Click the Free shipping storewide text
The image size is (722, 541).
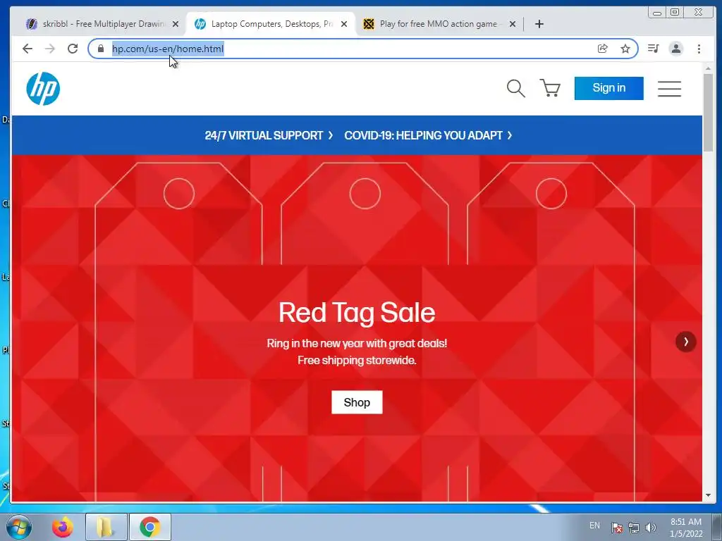pos(357,360)
